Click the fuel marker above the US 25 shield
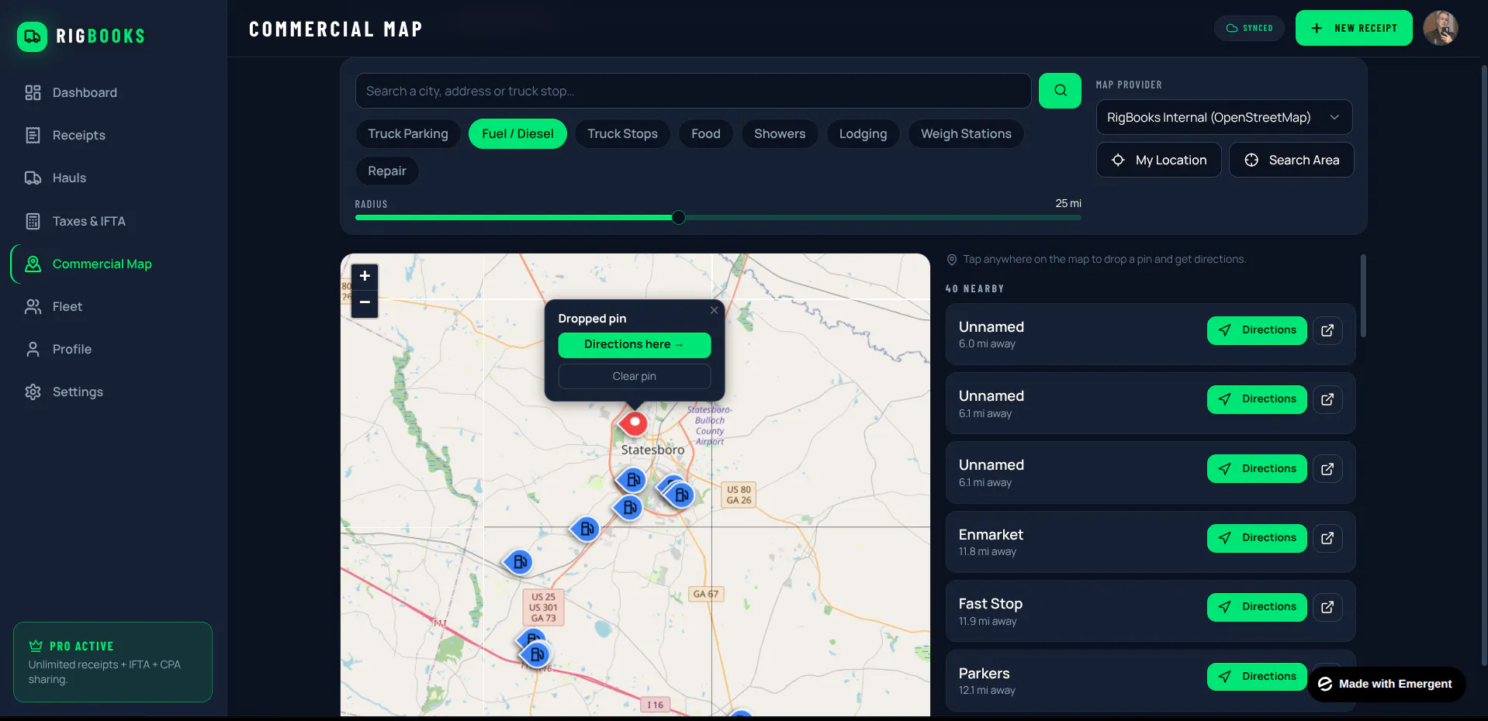Screen dimensions: 1488x721 click(x=519, y=562)
